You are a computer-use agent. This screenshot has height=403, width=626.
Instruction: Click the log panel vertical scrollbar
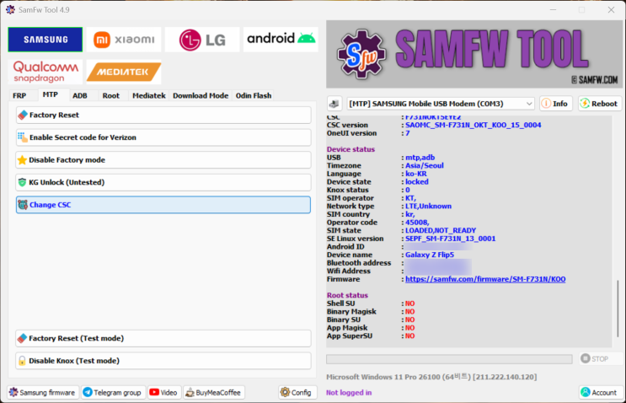[x=618, y=308]
